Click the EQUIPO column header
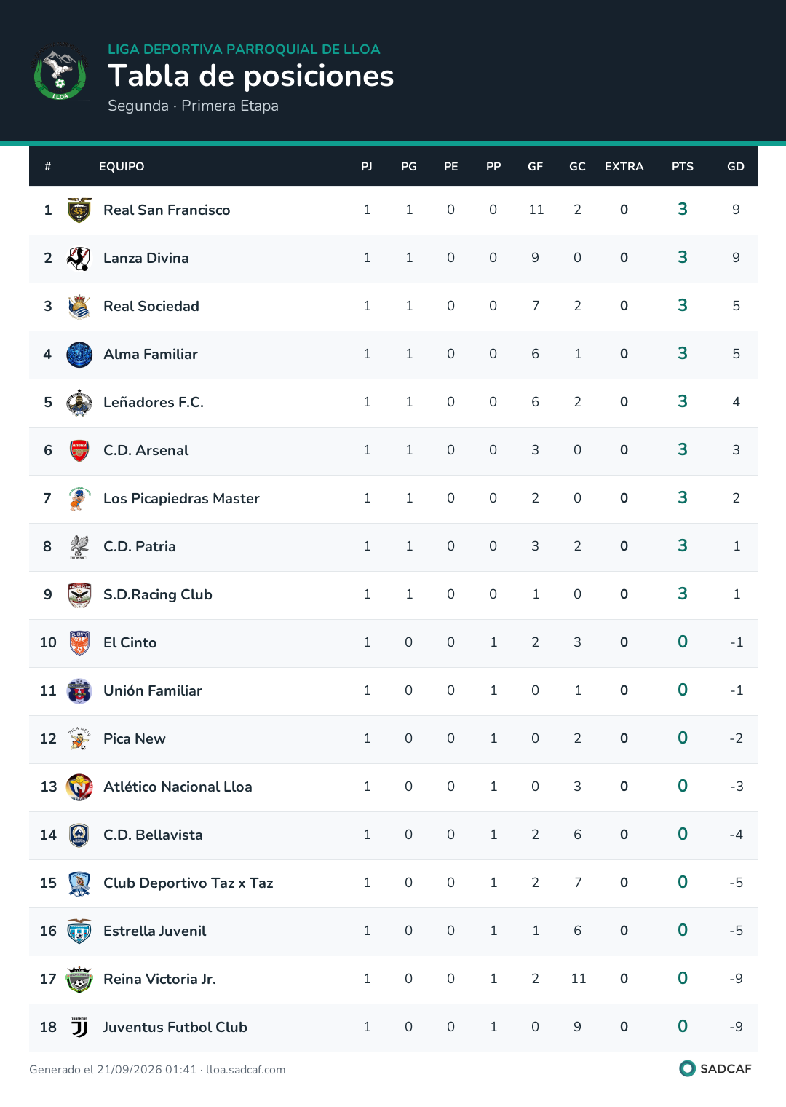This screenshot has width=786, height=1107. coord(122,167)
